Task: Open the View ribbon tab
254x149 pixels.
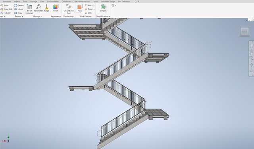Action: pyautogui.click(x=42, y=2)
